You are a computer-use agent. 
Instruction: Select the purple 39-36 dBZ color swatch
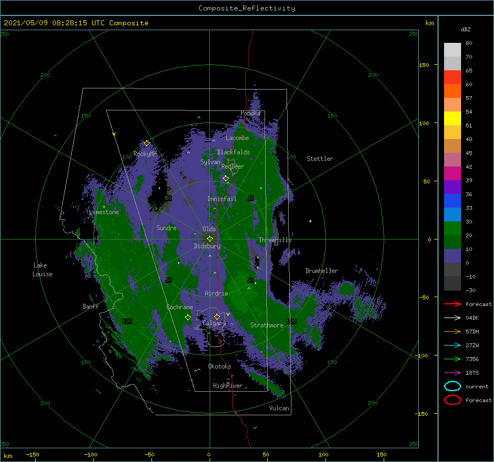pos(452,187)
